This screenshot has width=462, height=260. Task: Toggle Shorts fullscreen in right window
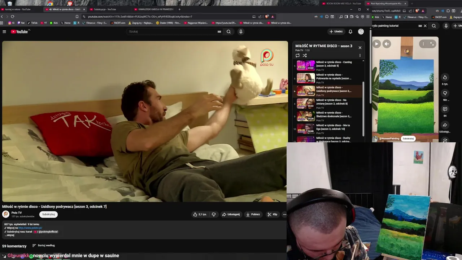coord(432,44)
